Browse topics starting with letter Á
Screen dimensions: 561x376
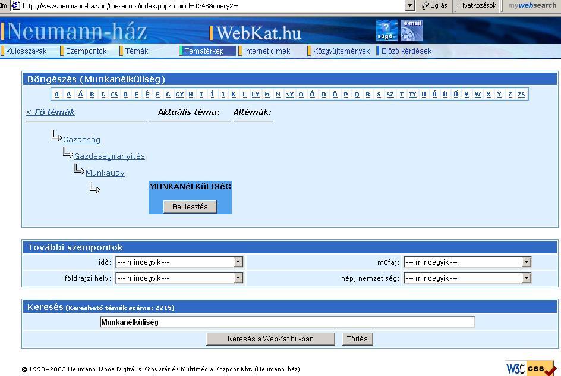point(80,94)
